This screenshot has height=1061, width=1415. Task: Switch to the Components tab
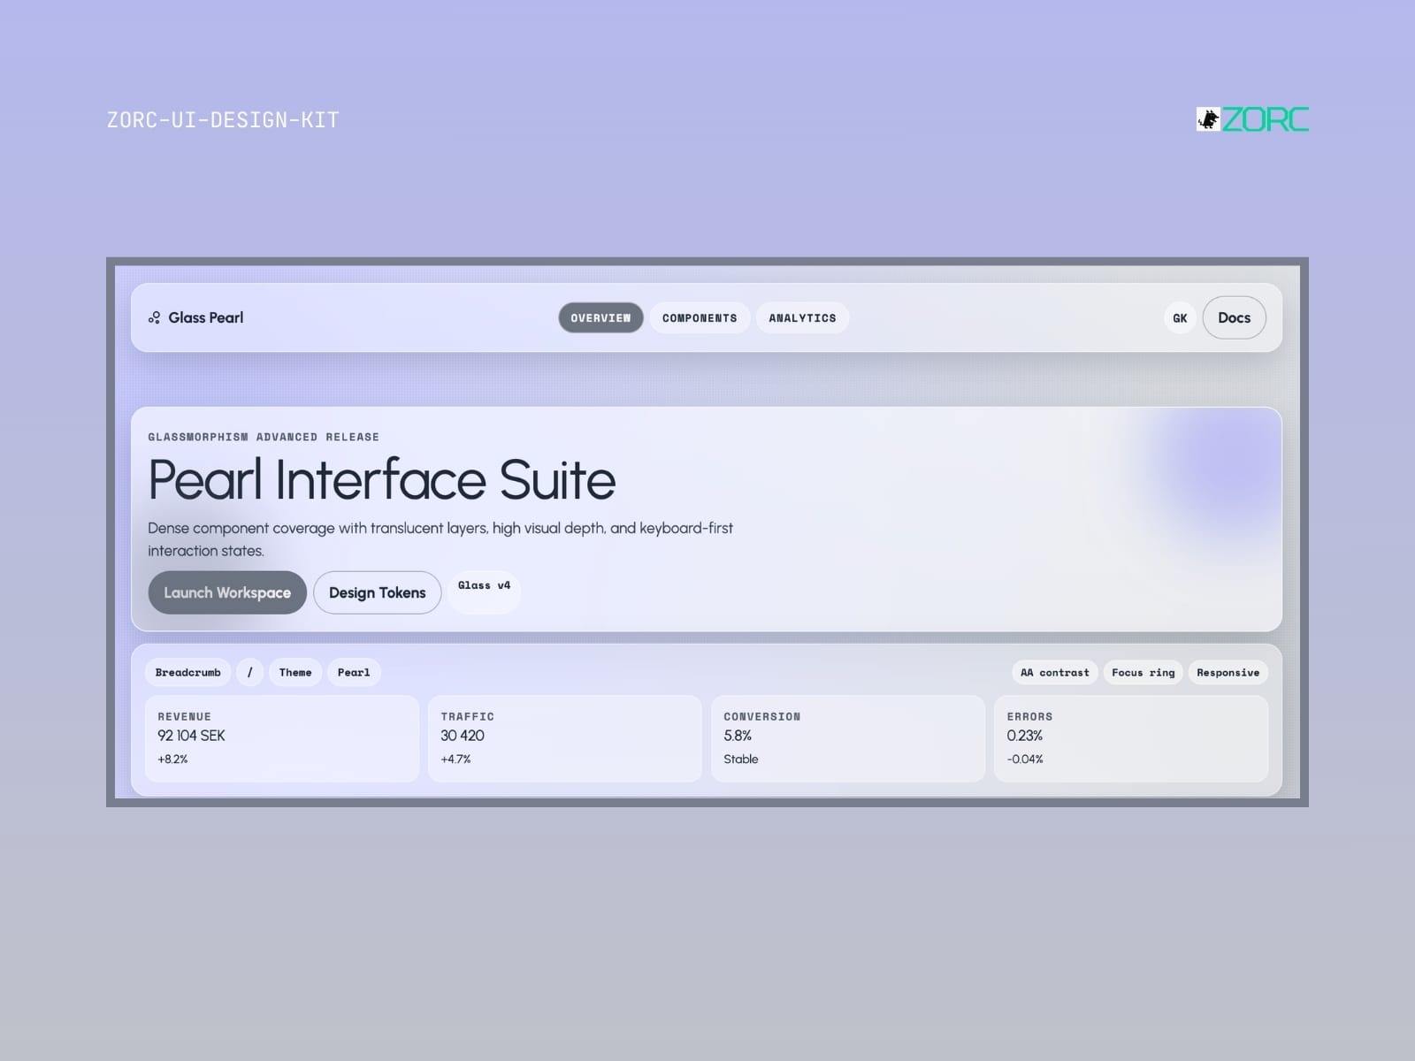(x=700, y=318)
